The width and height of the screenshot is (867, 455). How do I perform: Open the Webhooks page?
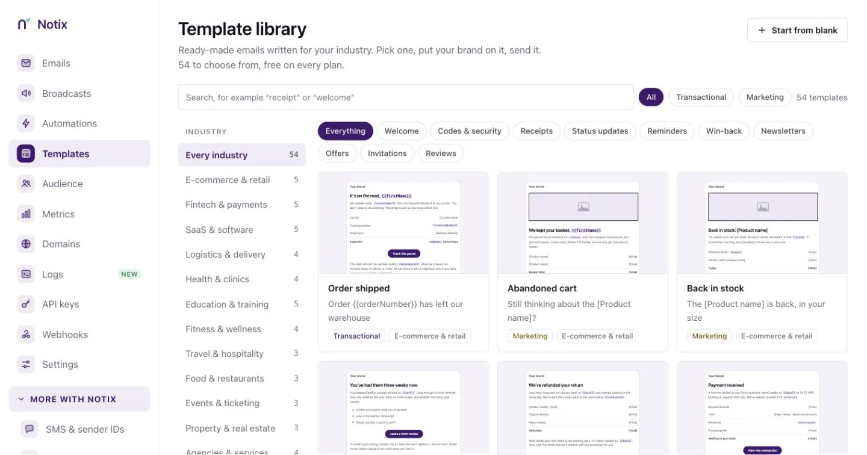click(79, 334)
